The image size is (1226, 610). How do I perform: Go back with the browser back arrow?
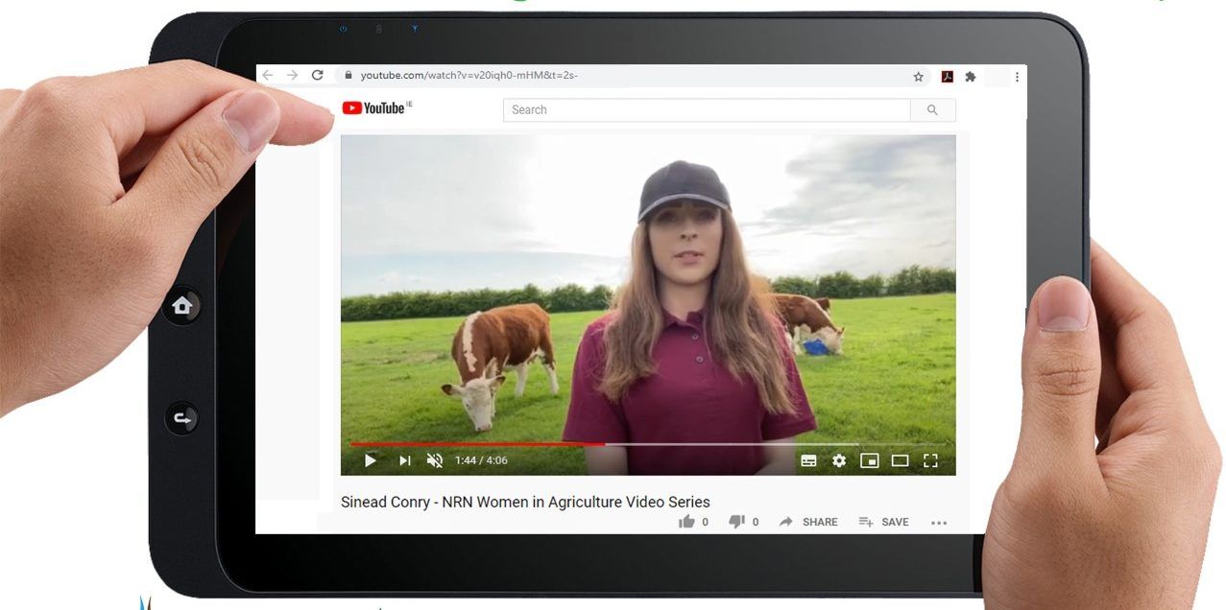click(268, 75)
